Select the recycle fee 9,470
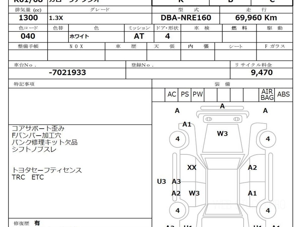The width and height of the screenshot is (303, 227). (x=262, y=73)
